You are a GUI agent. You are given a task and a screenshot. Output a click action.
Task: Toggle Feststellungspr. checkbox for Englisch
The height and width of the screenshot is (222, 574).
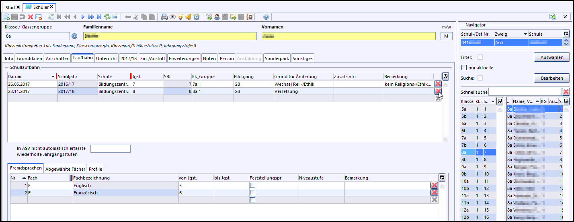click(252, 186)
